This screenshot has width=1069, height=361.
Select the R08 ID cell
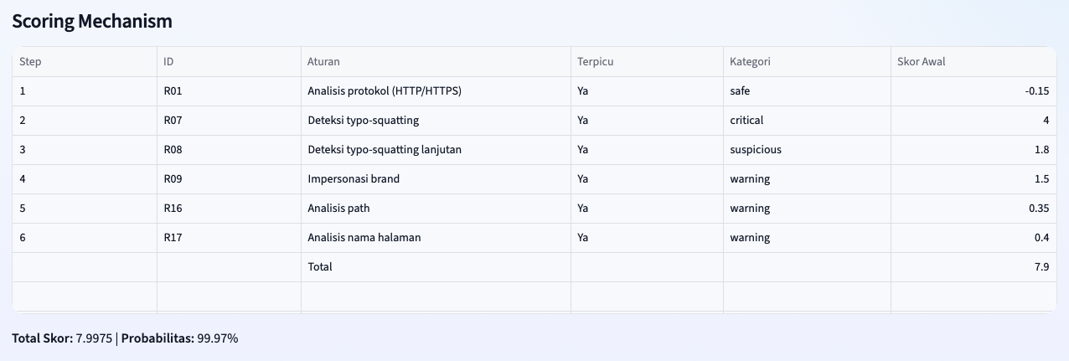[229, 150]
